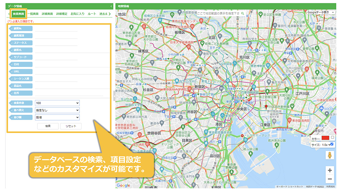Screen dimensions: 340x192
Task: Zoom in the map with plus button
Action: (329, 170)
